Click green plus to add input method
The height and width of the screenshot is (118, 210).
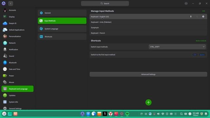148,102
